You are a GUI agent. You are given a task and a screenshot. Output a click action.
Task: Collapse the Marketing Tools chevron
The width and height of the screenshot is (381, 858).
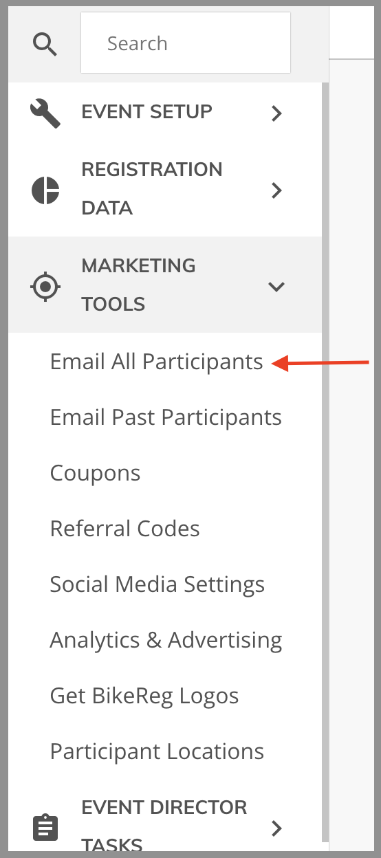[276, 287]
